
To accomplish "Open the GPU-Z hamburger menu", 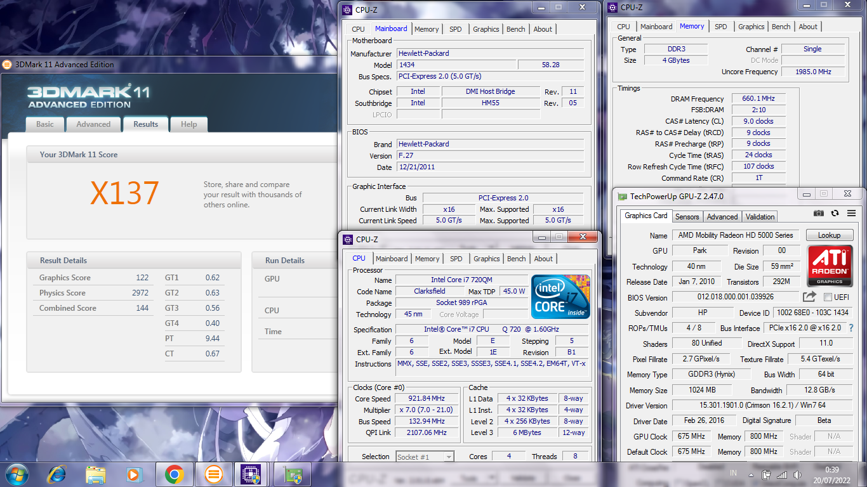I will 851,214.
